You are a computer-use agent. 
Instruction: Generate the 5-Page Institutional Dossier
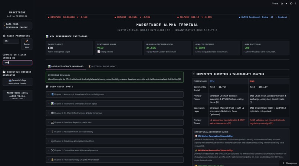click(17, 82)
